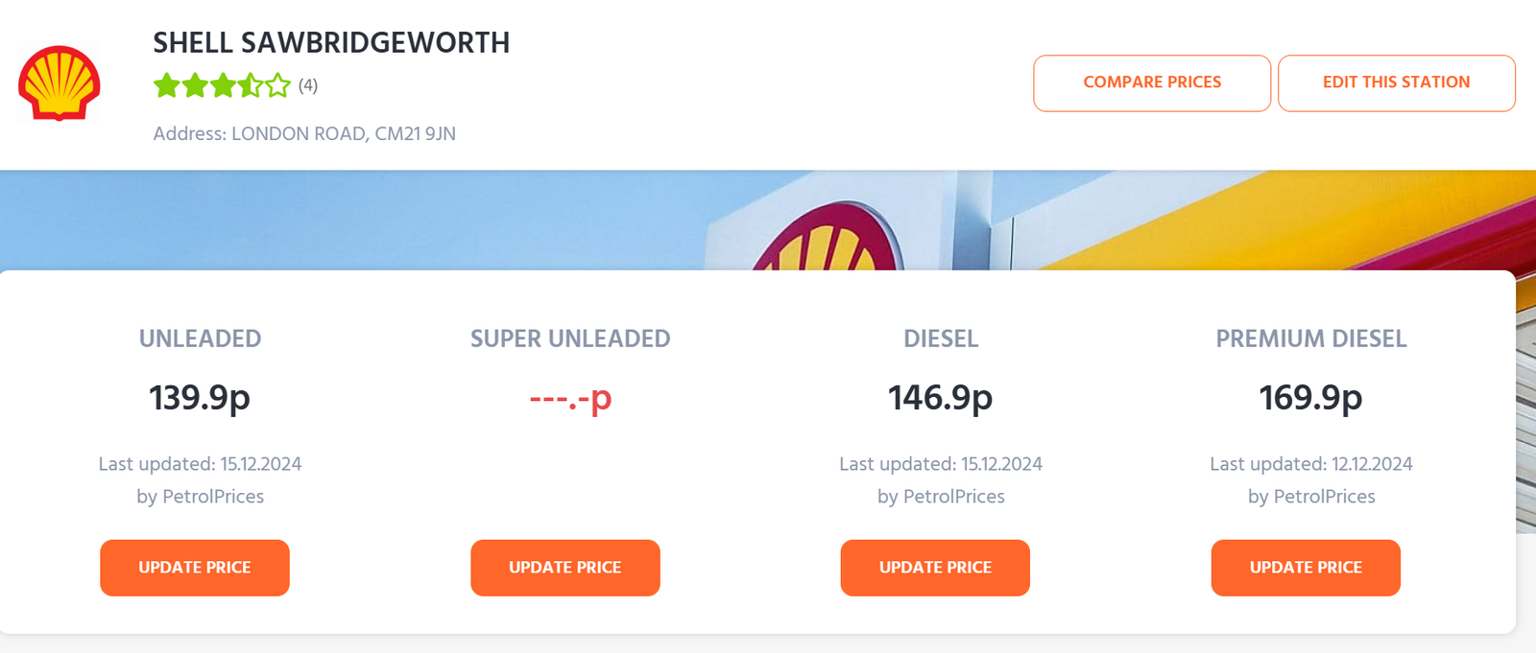This screenshot has height=653, width=1536.
Task: Click the Shell logo icon
Action: pyautogui.click(x=60, y=82)
